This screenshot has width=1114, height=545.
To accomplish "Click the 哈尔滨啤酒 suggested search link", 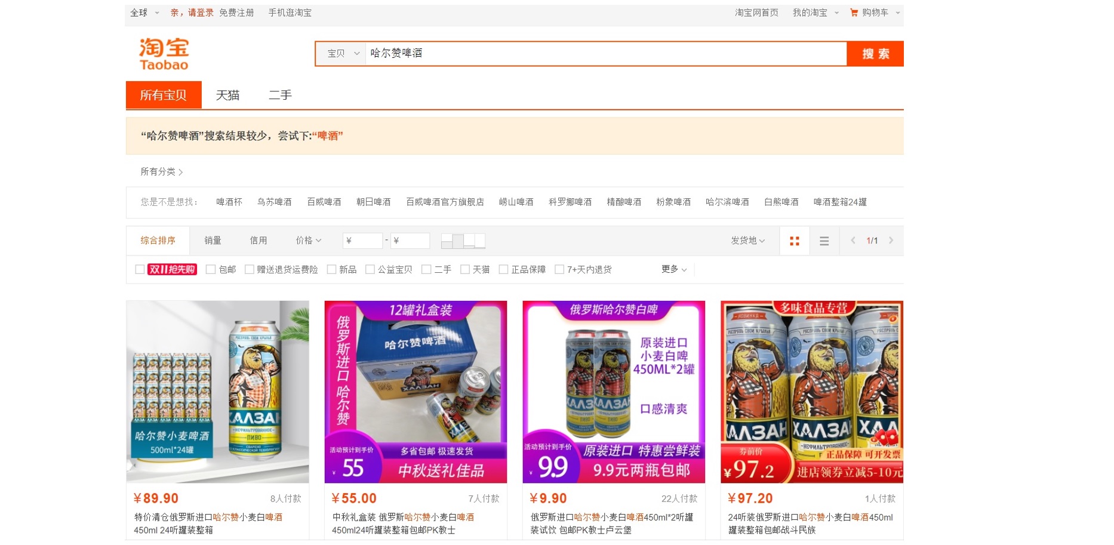I will (x=727, y=202).
